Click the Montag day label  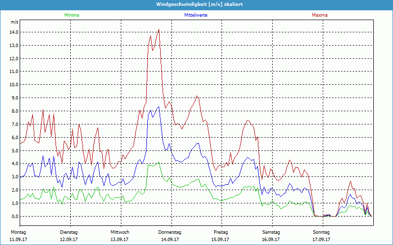tap(18, 232)
